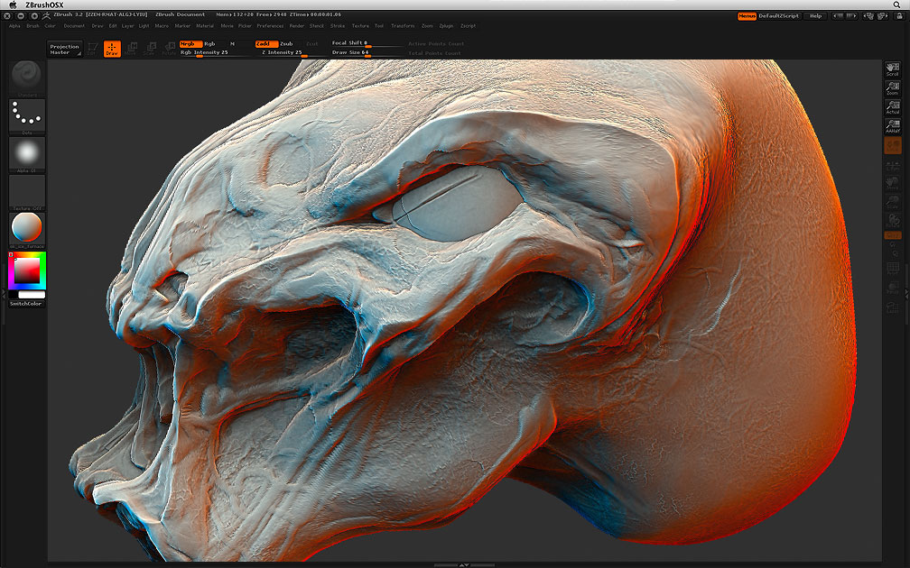Pick a hue in the color picker
The width and height of the screenshot is (910, 568).
[27, 270]
